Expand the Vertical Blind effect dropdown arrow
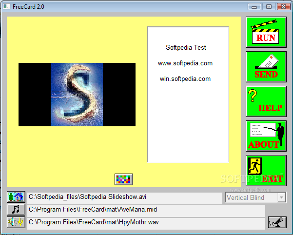293x235 pixels. pyautogui.click(x=281, y=197)
